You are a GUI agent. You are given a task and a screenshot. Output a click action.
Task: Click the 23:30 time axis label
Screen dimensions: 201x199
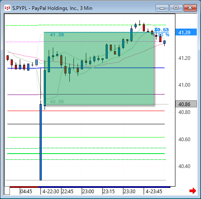(130, 192)
